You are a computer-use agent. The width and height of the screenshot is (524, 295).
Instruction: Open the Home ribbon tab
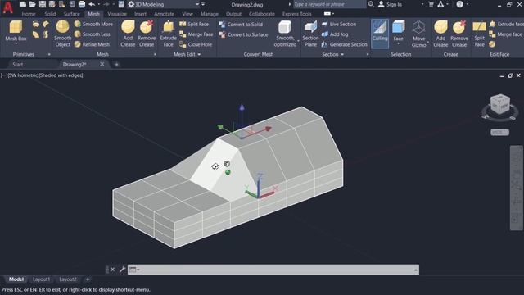(29, 14)
